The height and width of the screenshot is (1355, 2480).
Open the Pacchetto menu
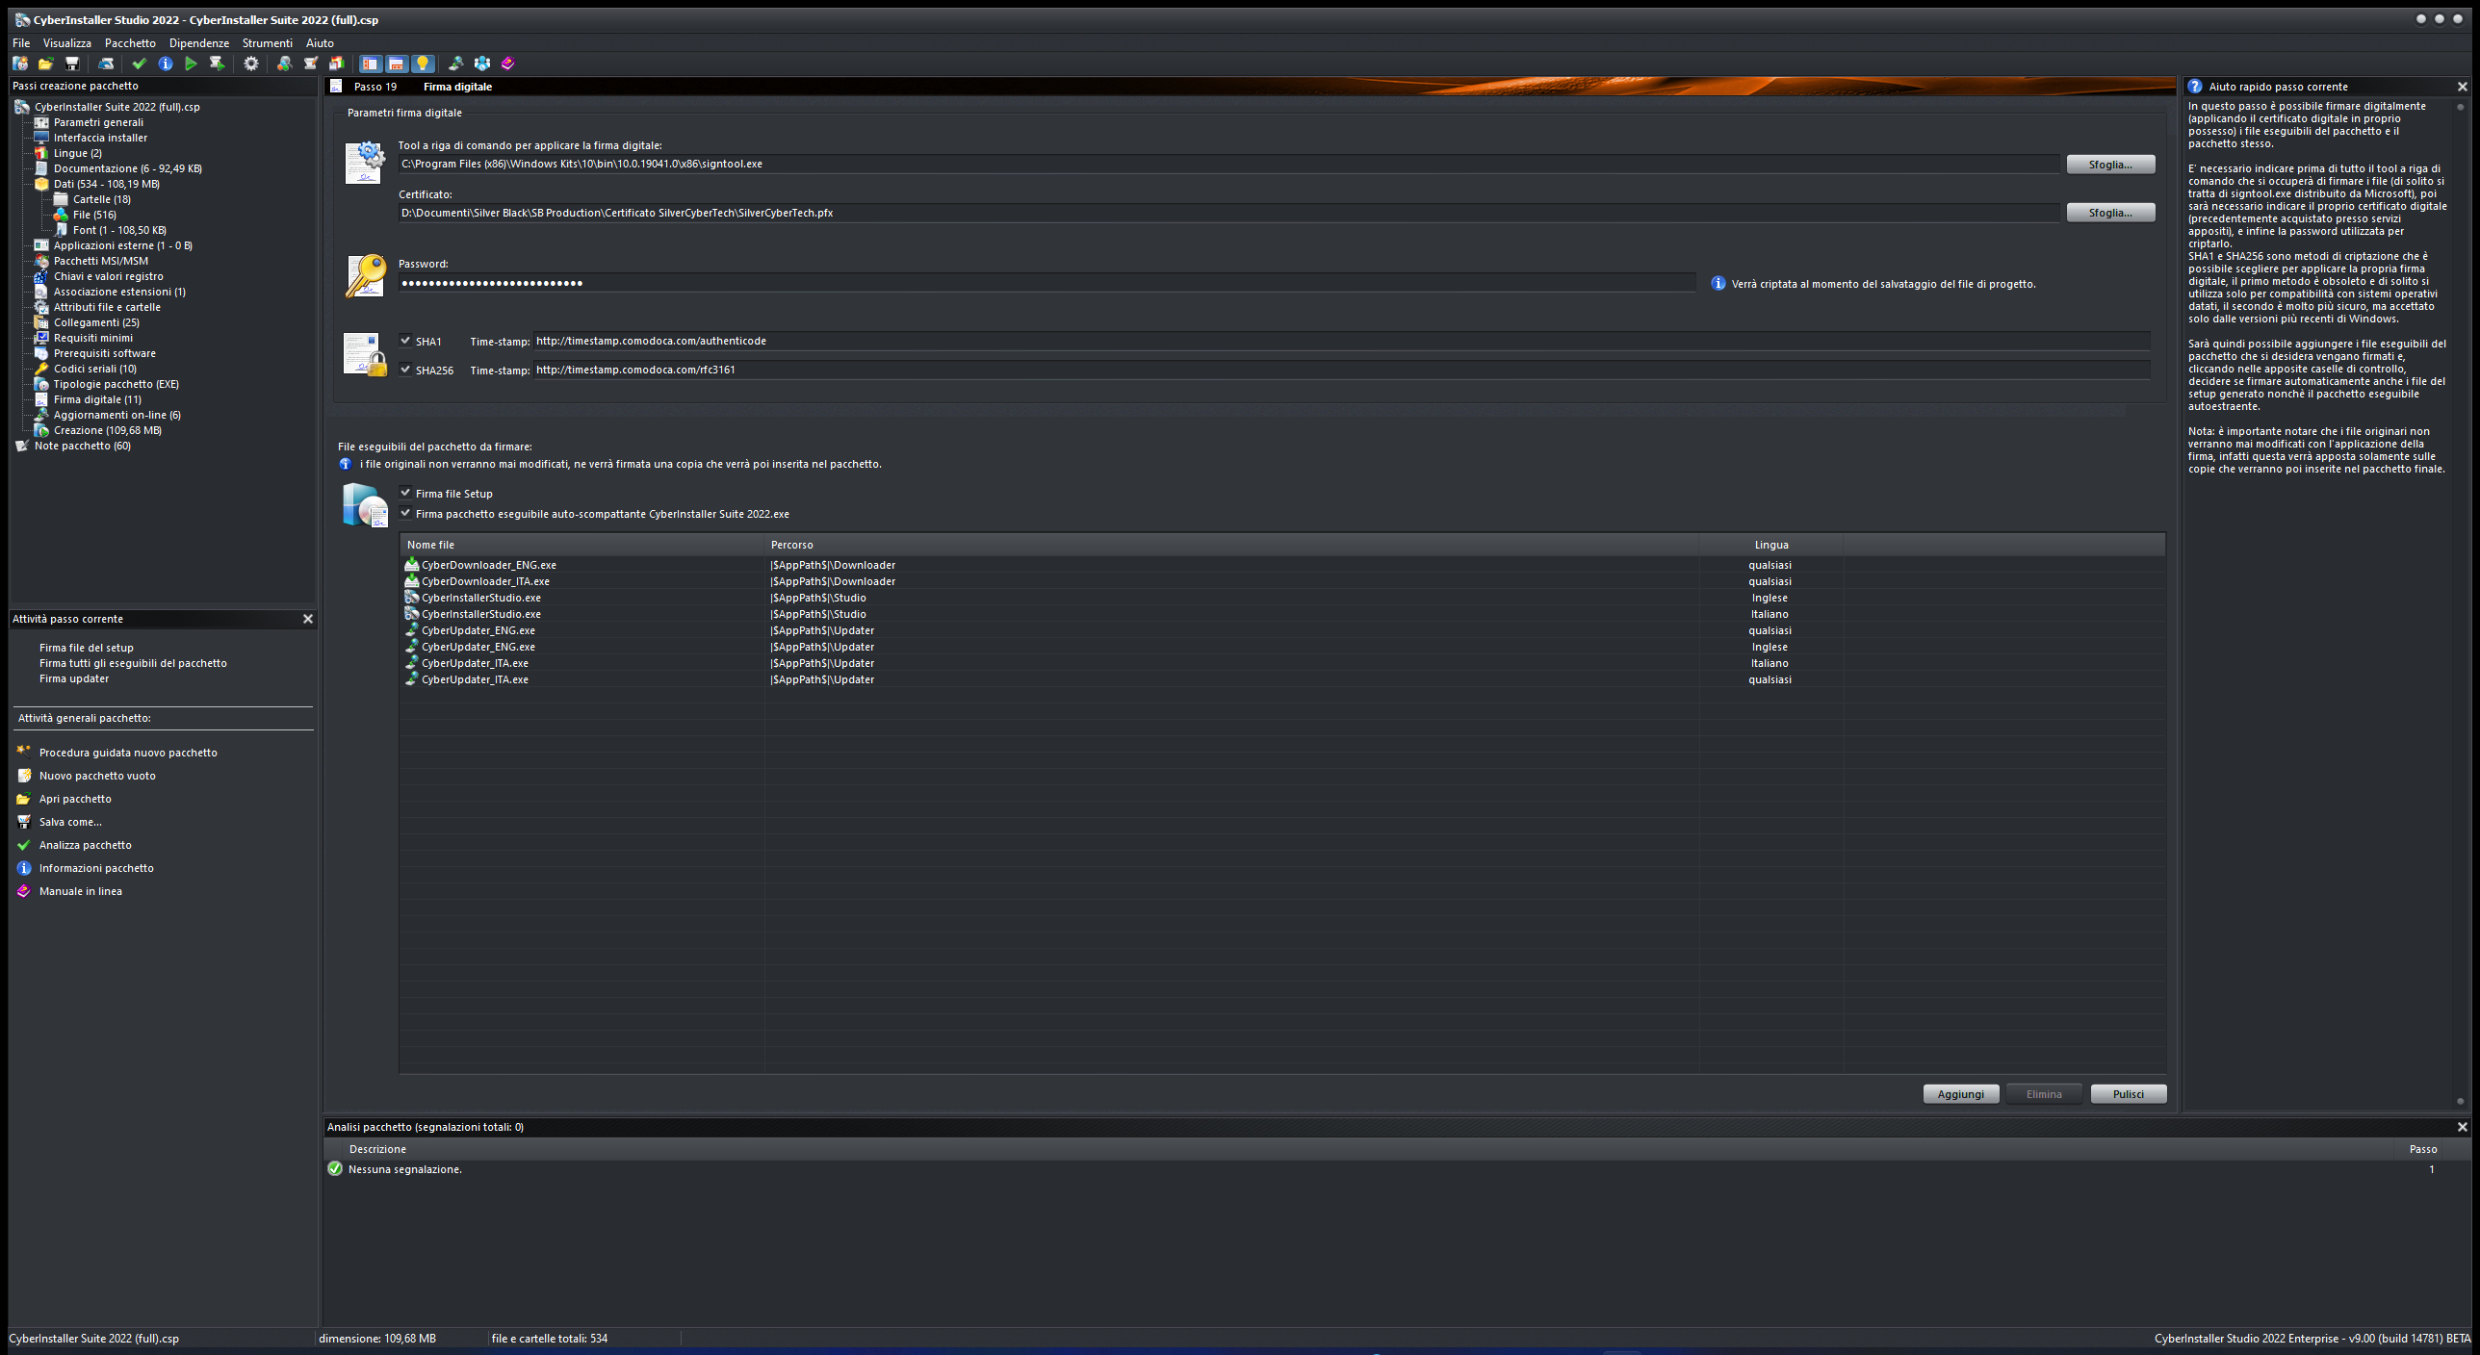pos(130,43)
